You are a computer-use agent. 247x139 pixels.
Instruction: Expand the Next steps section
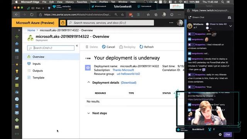point(88,113)
